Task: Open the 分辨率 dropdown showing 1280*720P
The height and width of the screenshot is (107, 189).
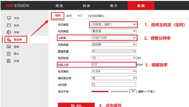Action: pyautogui.click(x=114, y=38)
